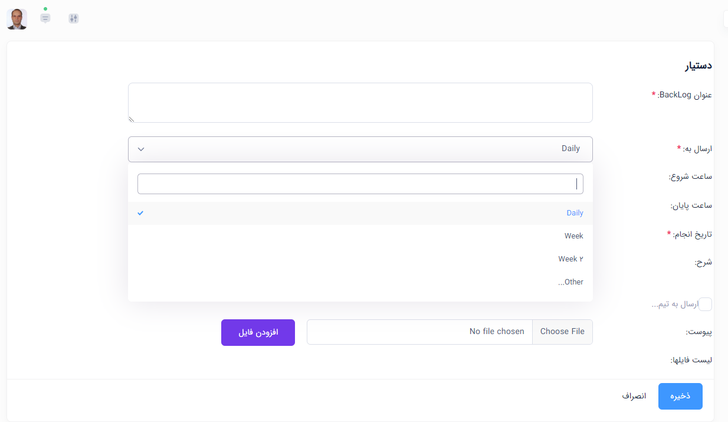Collapse the dropdown using its chevron arrow

[x=141, y=149]
